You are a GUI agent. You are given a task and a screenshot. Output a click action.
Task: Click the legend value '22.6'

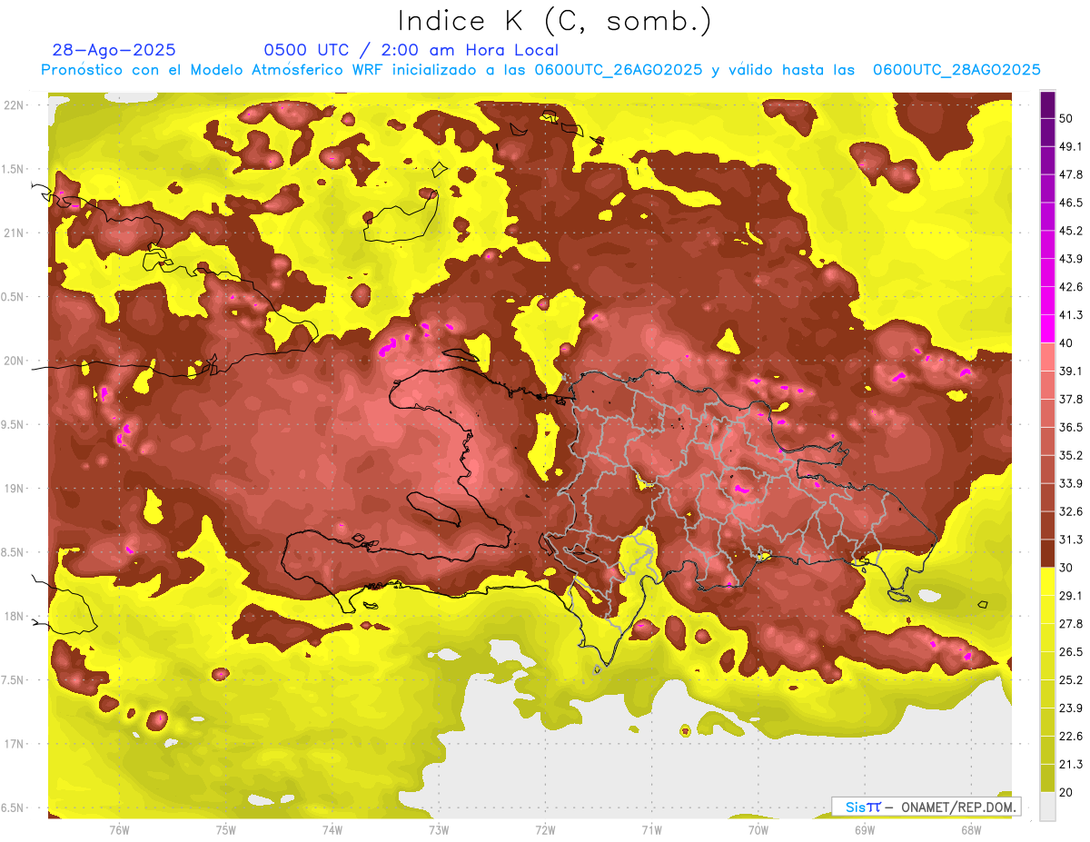[1070, 736]
